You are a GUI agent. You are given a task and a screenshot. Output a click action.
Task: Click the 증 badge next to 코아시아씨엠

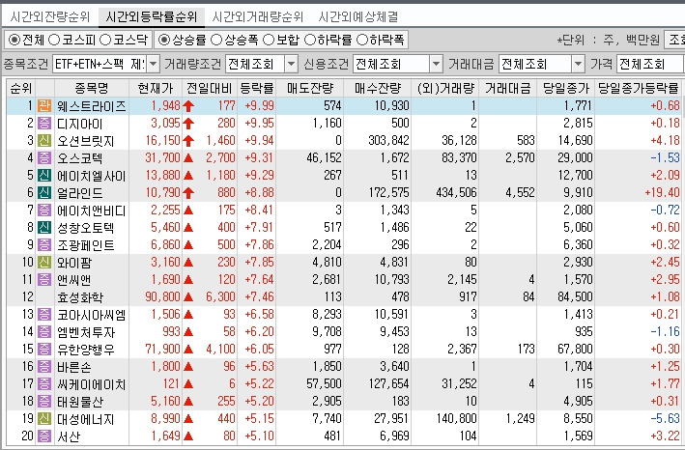pyautogui.click(x=44, y=314)
